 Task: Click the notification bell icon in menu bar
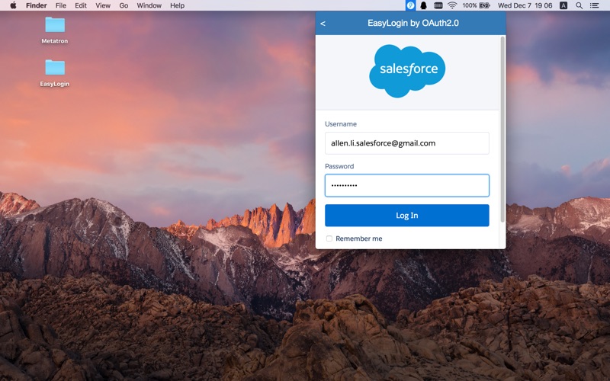click(x=424, y=5)
